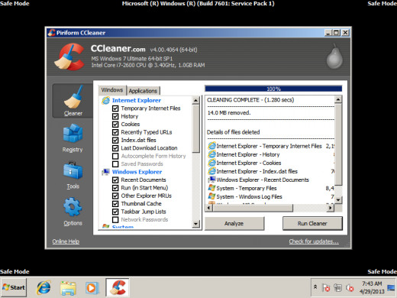This screenshot has height=298, width=397.
Task: Open the Tools section
Action: 73,175
